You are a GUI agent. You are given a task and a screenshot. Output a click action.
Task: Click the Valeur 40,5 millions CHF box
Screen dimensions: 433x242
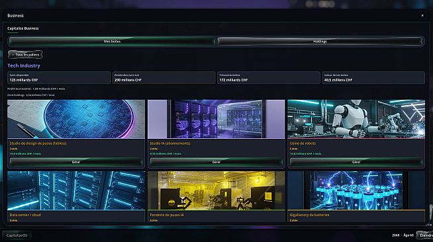373,78
